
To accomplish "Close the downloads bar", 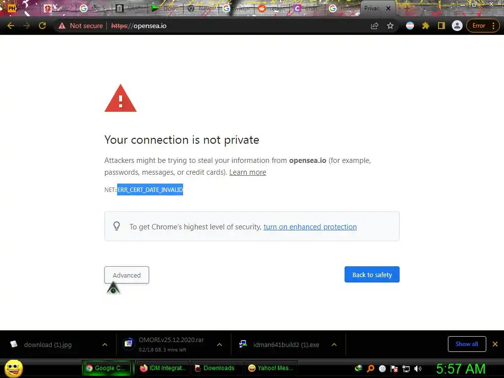I will point(495,344).
